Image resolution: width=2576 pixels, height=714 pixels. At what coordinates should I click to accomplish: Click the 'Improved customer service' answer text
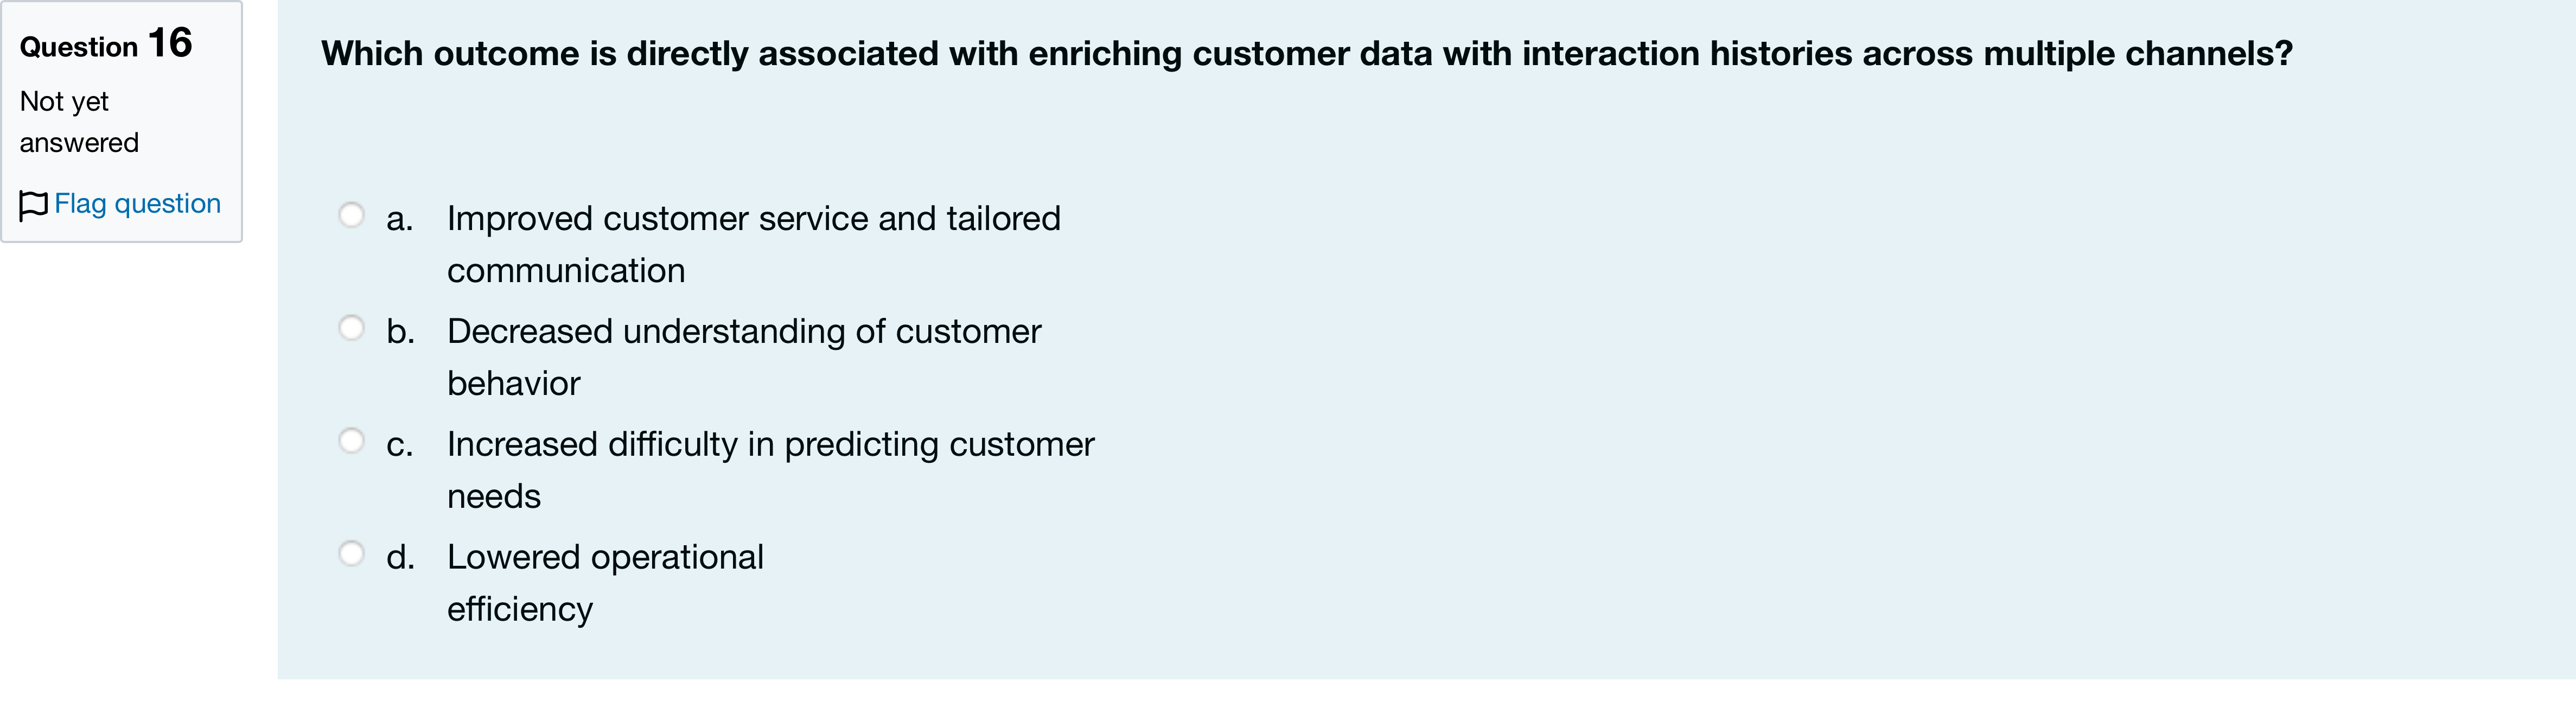coord(754,244)
